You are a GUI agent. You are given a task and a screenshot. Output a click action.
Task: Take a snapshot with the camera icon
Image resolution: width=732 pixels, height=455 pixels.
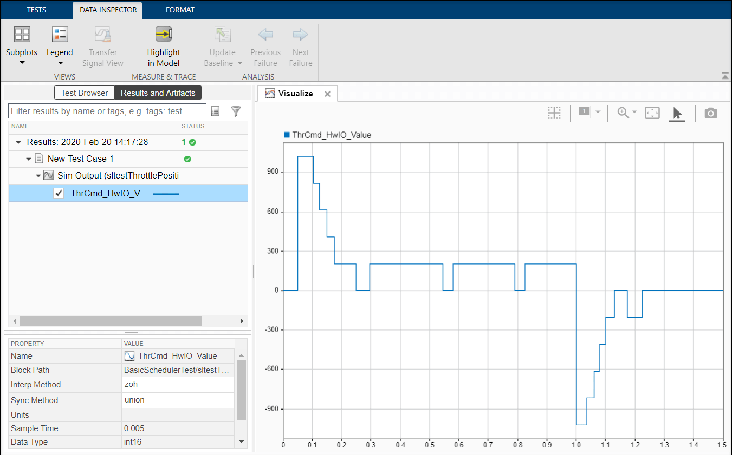[x=710, y=113]
